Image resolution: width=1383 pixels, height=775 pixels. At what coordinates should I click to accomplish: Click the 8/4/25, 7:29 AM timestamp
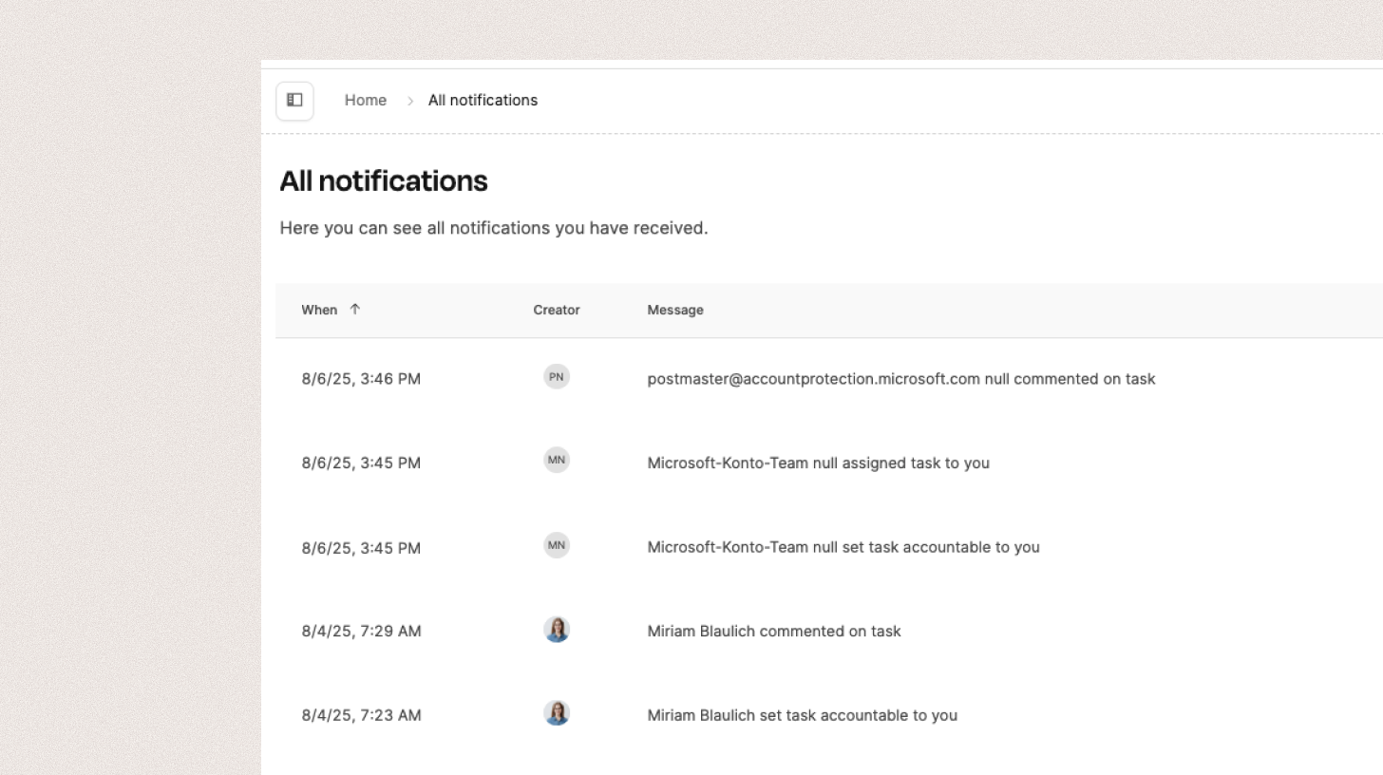click(x=361, y=632)
